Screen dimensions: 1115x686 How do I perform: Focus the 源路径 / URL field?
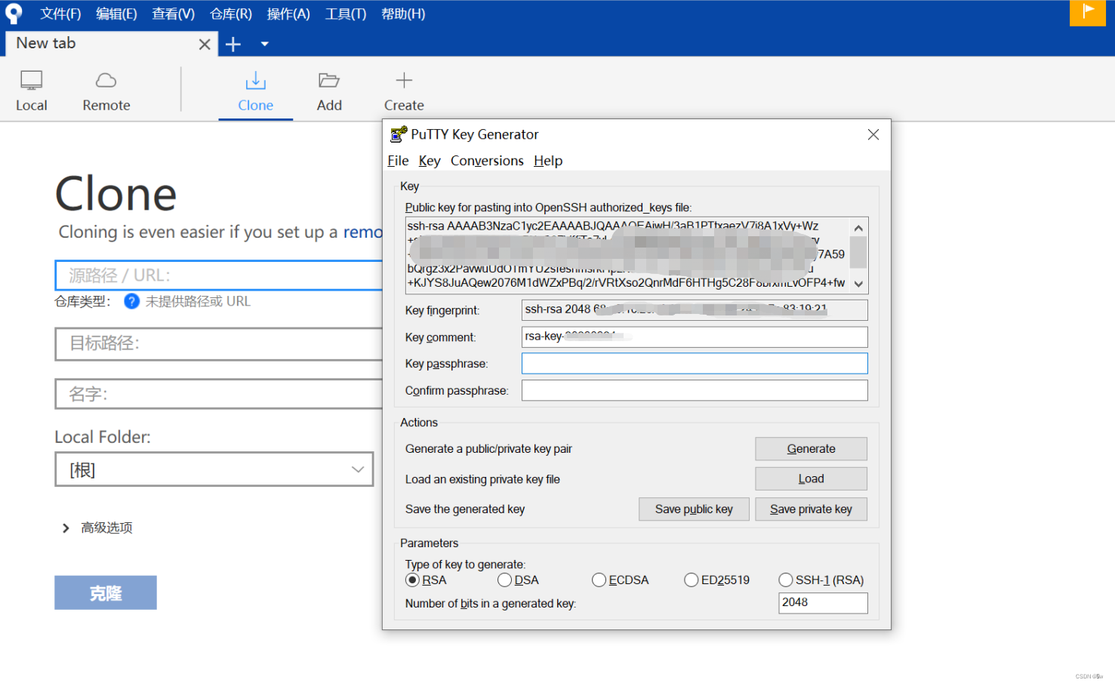[219, 275]
